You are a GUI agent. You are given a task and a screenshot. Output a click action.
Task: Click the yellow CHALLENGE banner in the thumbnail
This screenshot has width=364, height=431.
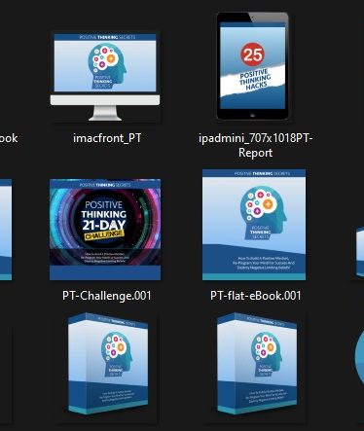click(x=104, y=234)
